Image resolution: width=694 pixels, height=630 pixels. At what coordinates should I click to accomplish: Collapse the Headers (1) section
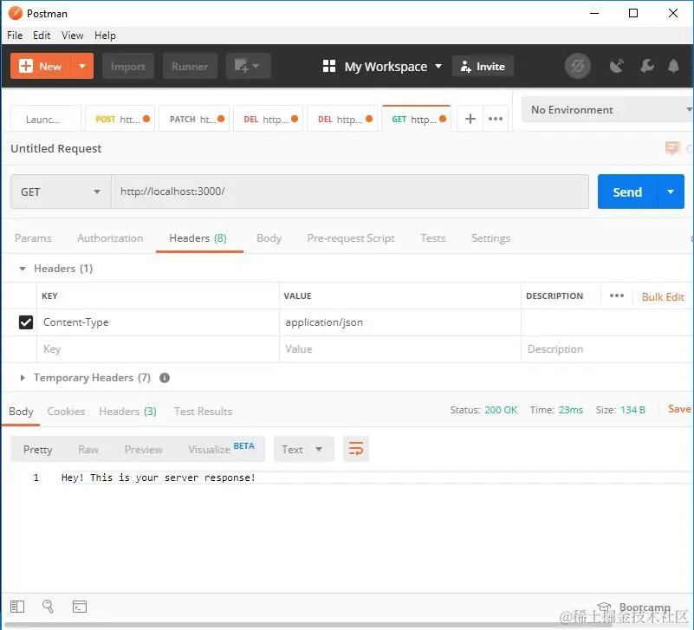point(23,269)
